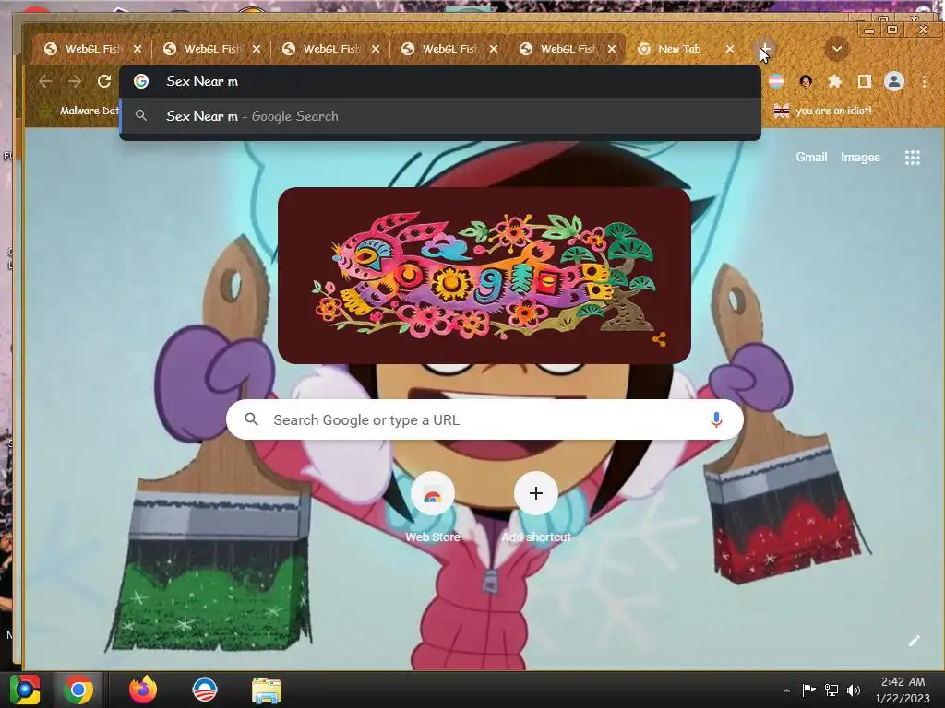The width and height of the screenshot is (945, 708).
Task: Customize this page with the pencil icon
Action: point(915,642)
